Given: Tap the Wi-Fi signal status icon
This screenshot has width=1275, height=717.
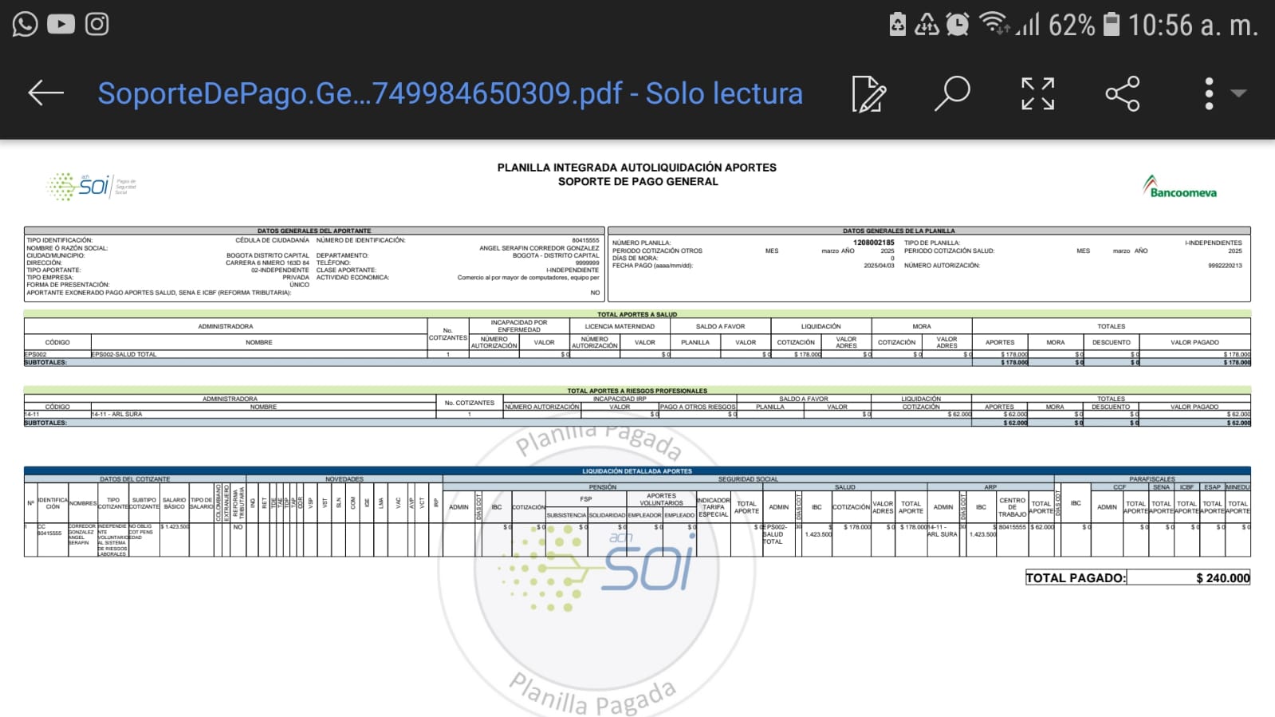Looking at the screenshot, I should tap(994, 24).
